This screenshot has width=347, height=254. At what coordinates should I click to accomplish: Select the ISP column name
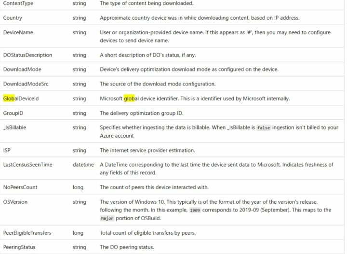7,150
